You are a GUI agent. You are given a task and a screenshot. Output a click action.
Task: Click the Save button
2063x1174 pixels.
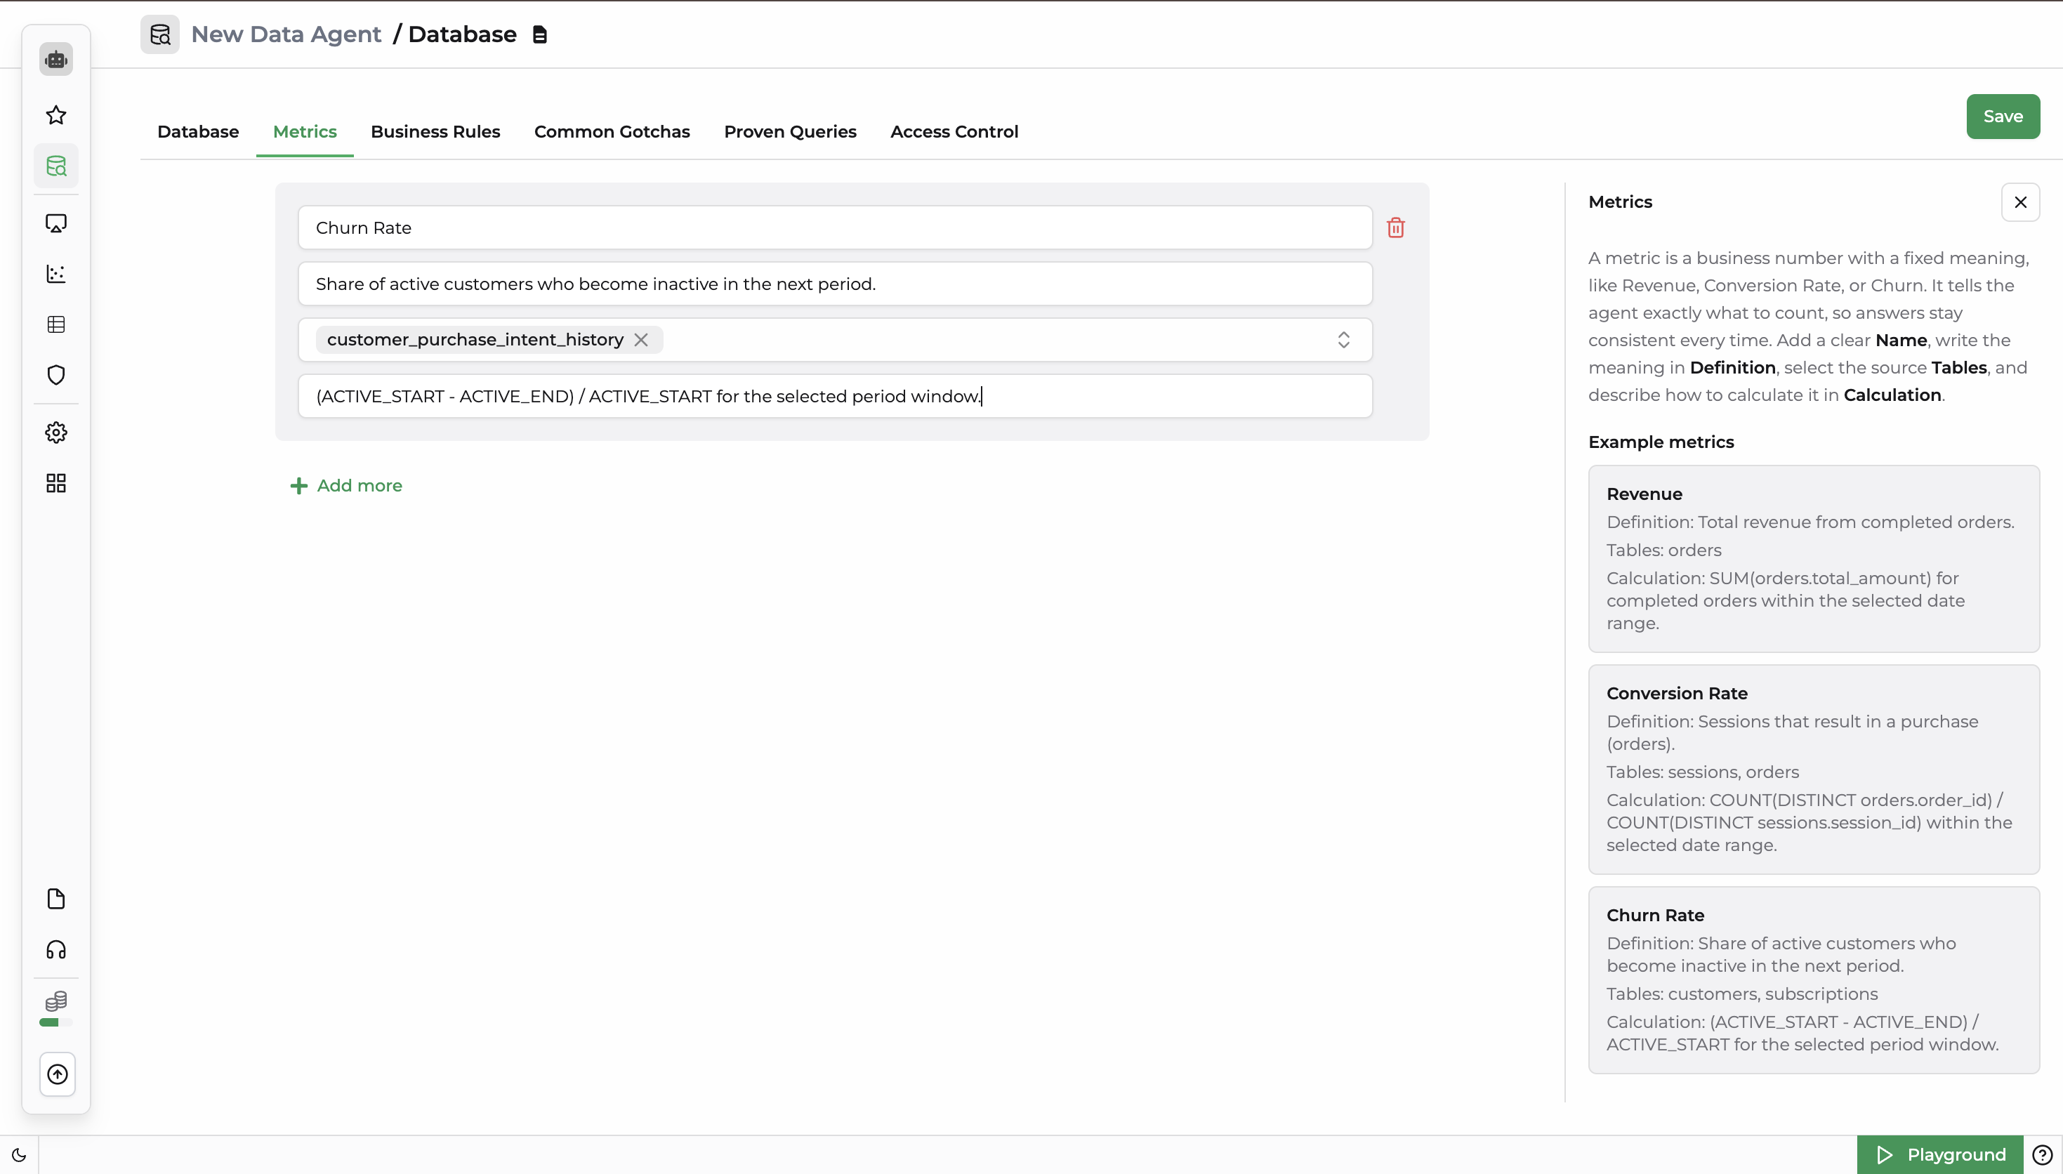[x=2003, y=117]
